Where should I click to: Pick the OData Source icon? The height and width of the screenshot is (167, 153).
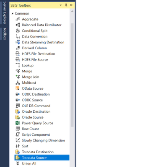18,89
